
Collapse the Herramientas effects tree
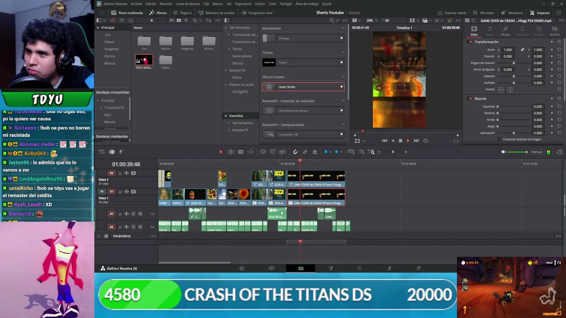tap(226, 27)
